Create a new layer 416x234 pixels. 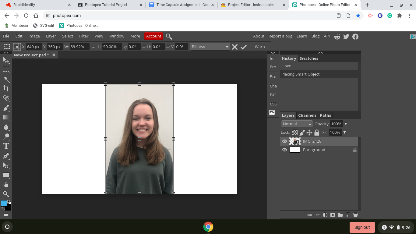(348, 215)
